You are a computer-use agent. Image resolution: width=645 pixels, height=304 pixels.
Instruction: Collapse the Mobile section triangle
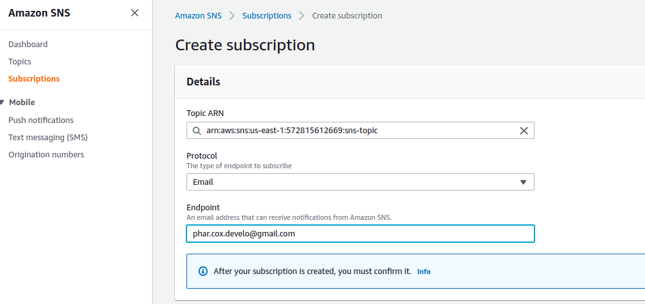pyautogui.click(x=3, y=102)
